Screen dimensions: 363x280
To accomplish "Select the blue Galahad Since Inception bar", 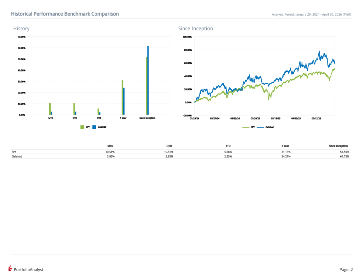I will (148, 80).
